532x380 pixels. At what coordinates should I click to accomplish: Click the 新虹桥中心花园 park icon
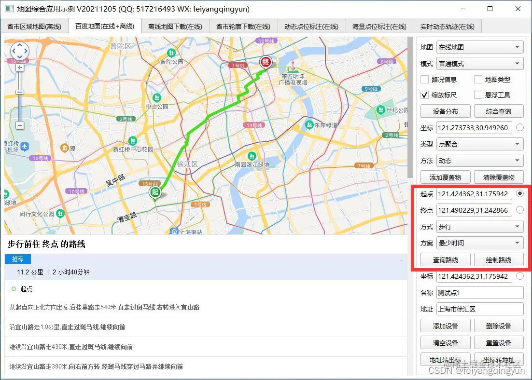point(133,140)
